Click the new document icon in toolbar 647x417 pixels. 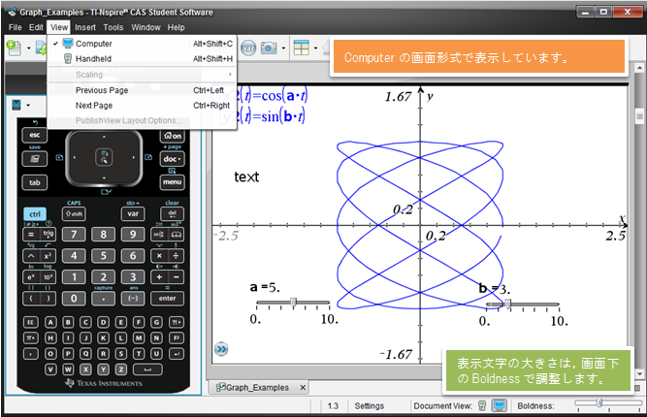click(14, 48)
